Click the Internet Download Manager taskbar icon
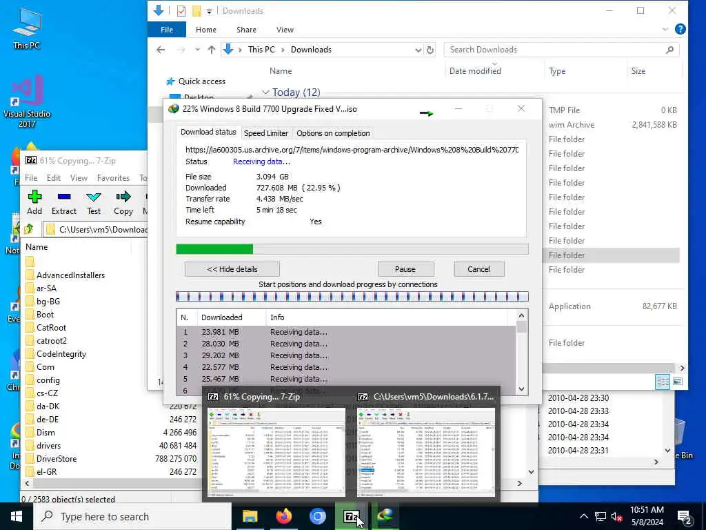The height and width of the screenshot is (530, 706). (385, 516)
